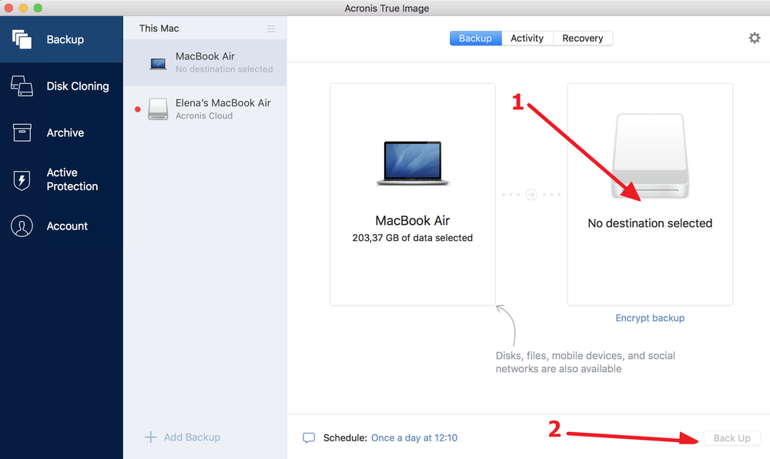Viewport: 770px width, 459px height.
Task: Select Disk Cloning in the sidebar
Action: click(62, 86)
